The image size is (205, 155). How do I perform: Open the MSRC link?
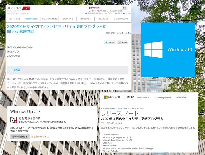(130, 98)
